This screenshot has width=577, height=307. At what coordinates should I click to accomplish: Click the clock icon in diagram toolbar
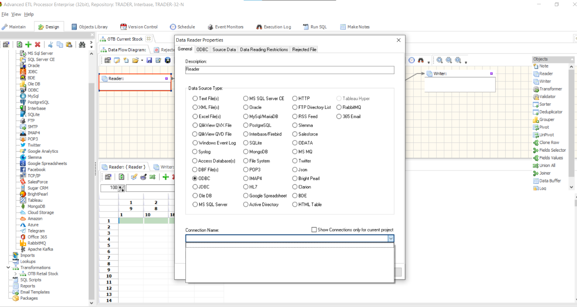click(x=412, y=60)
